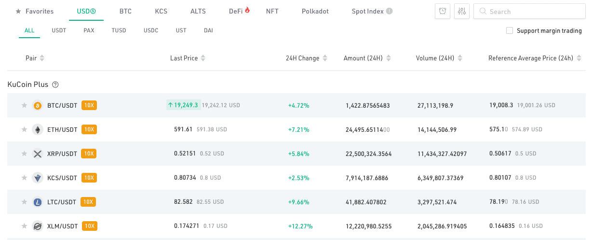
Task: Click the 10X badge on BTC/USDT
Action: [89, 105]
